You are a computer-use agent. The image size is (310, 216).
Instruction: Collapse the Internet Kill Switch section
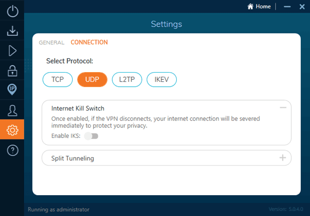click(x=283, y=108)
